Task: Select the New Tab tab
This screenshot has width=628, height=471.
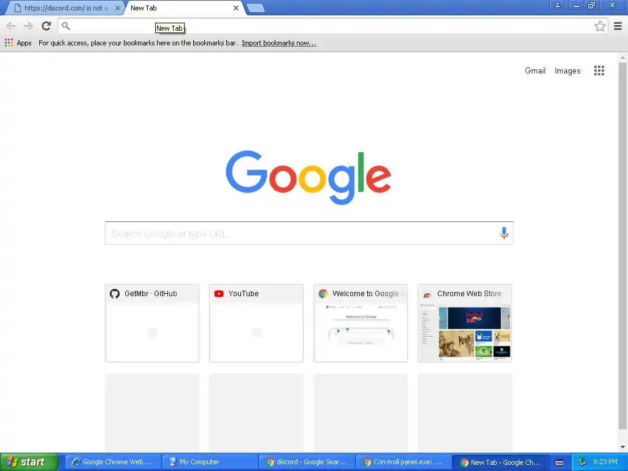Action: (x=184, y=8)
